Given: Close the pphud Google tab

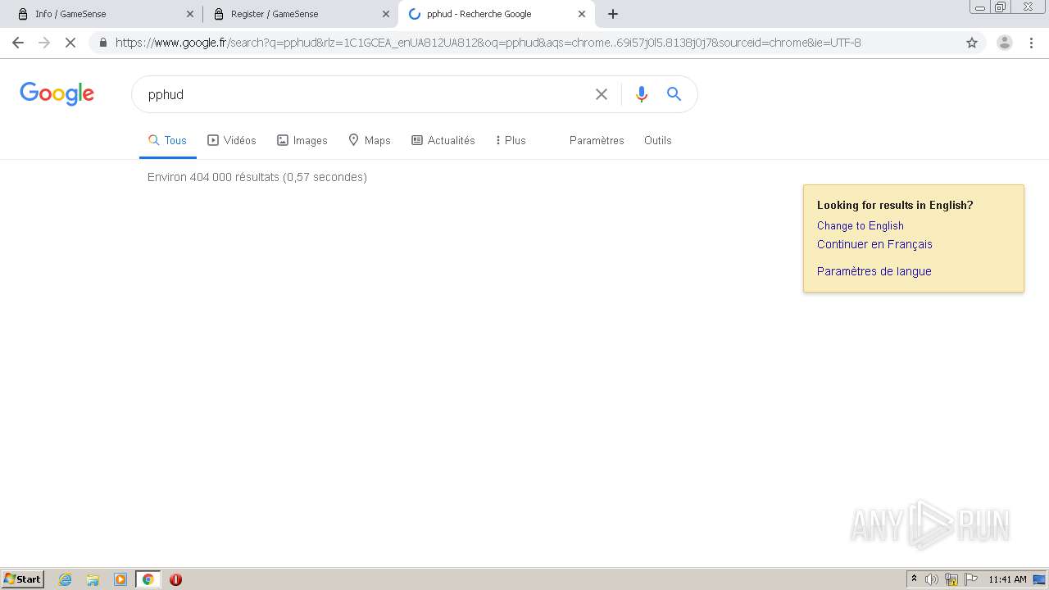Looking at the screenshot, I should pyautogui.click(x=582, y=14).
